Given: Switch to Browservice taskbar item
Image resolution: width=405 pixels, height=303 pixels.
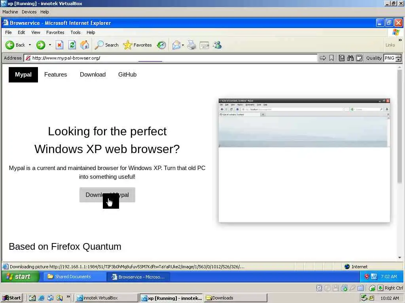Looking at the screenshot, I should 138,277.
